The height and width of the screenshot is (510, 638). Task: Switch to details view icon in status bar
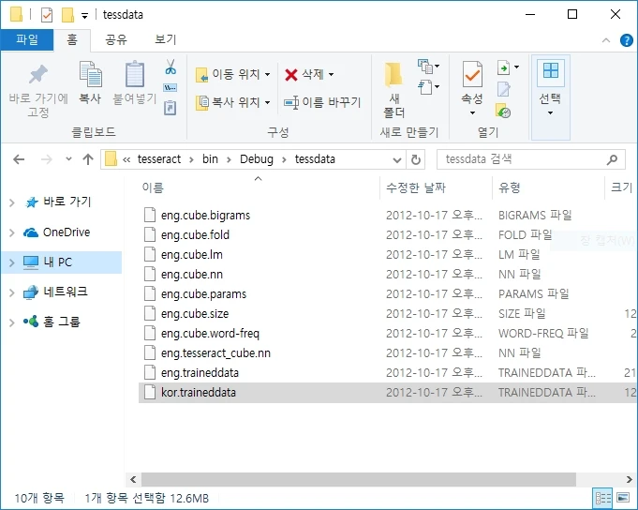[x=602, y=498]
